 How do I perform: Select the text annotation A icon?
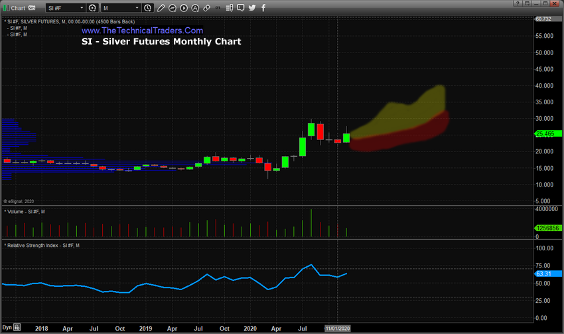tap(194, 8)
